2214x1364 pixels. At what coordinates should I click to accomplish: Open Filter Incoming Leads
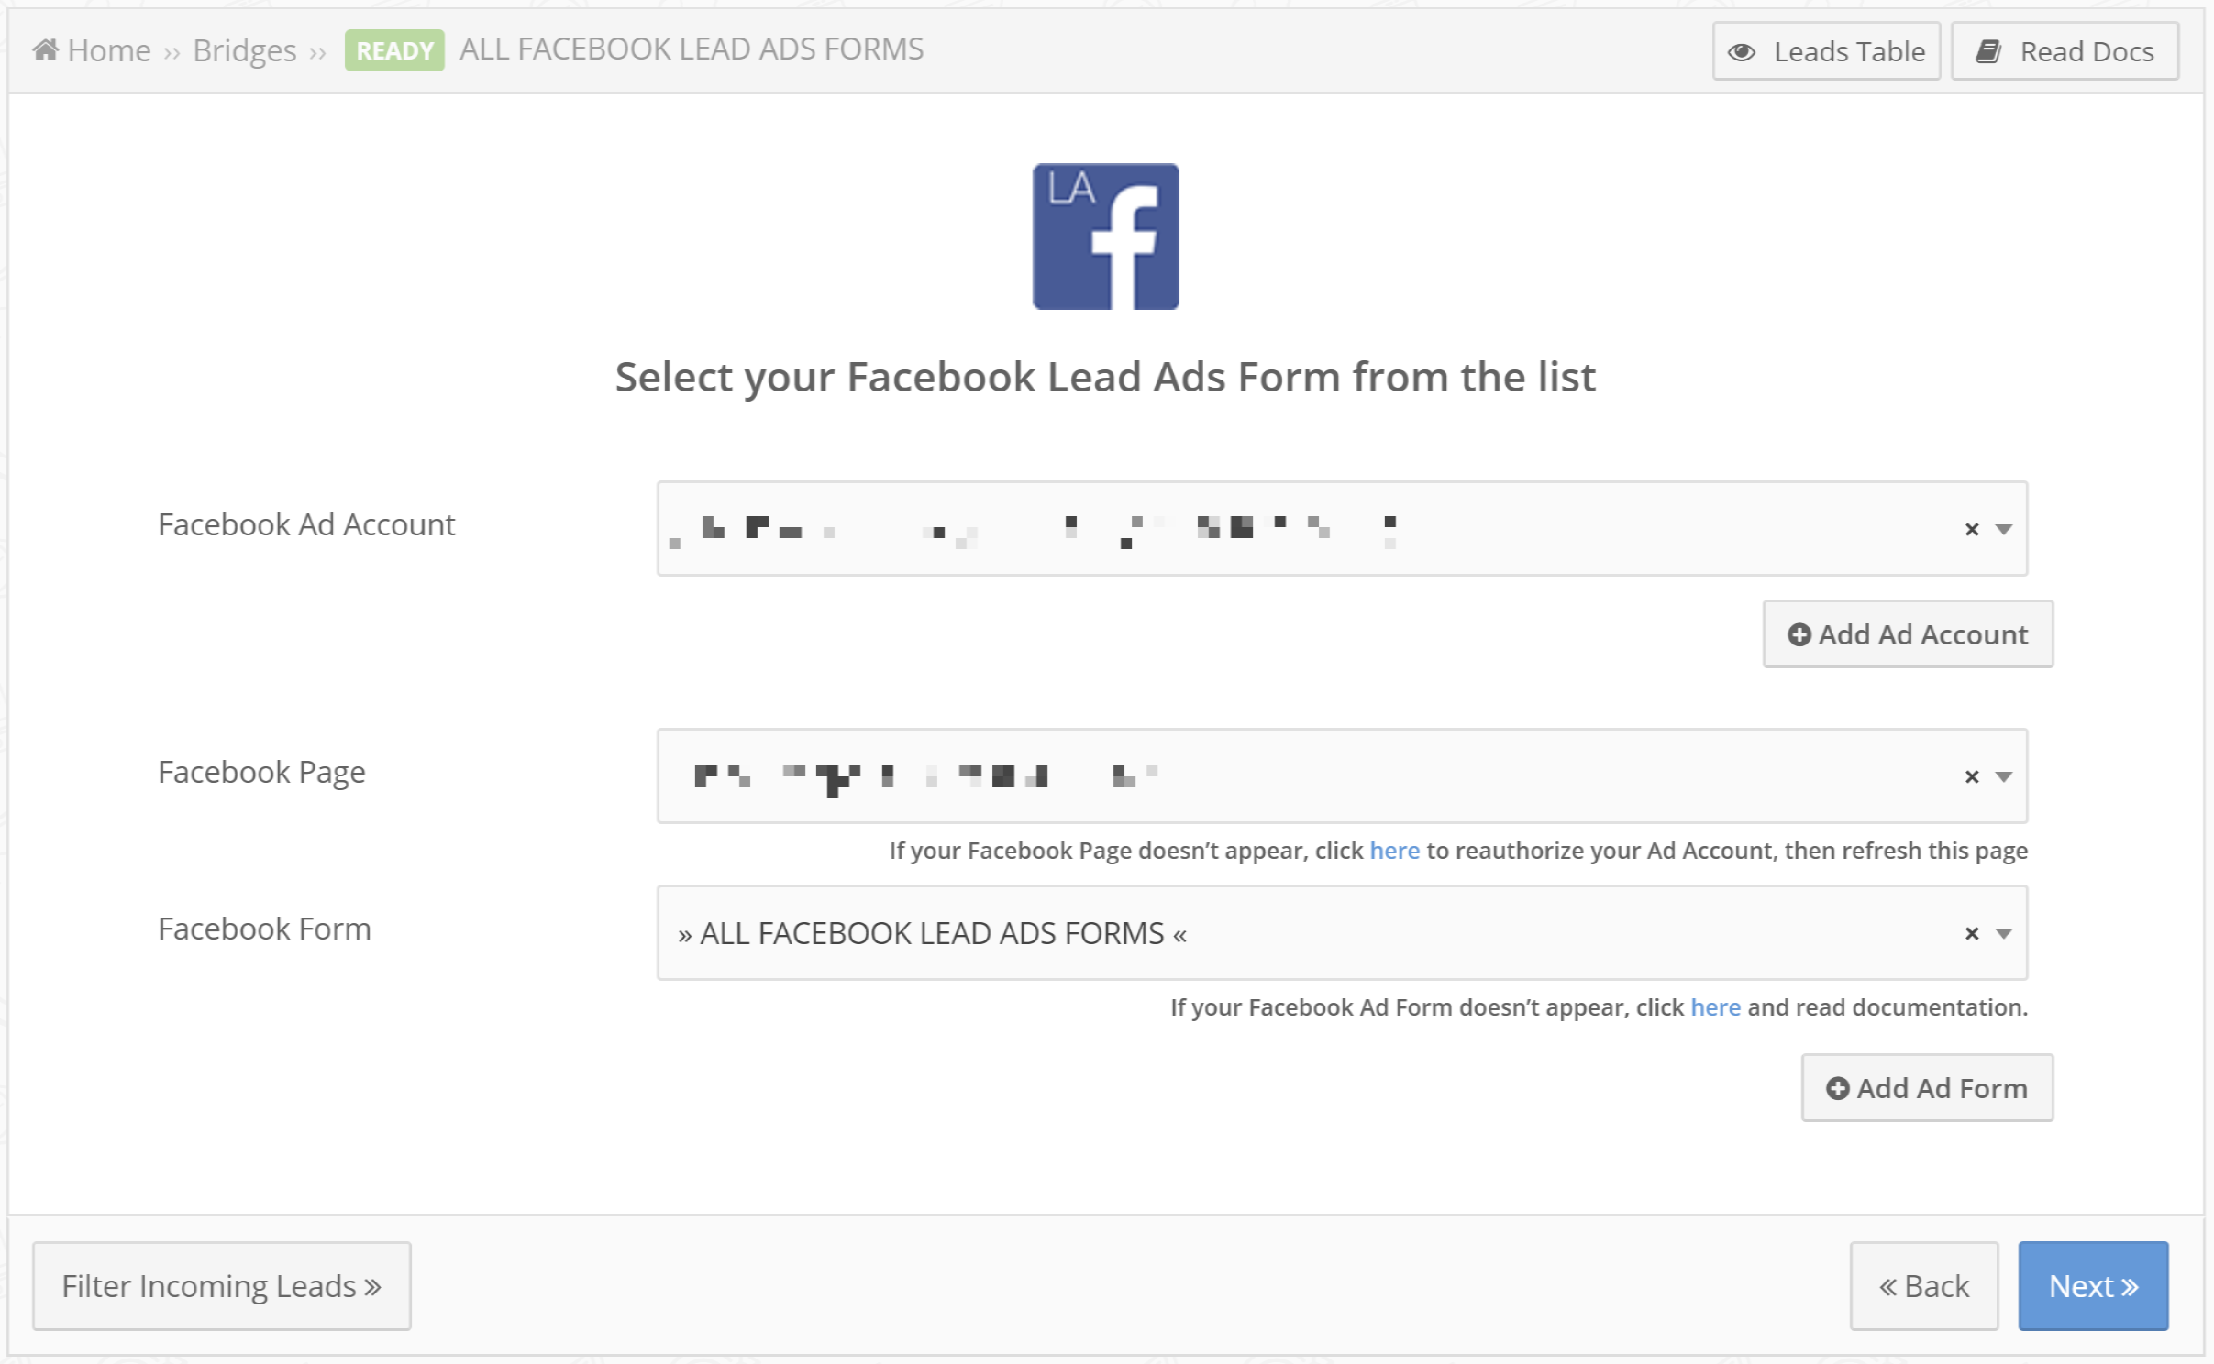pos(221,1286)
